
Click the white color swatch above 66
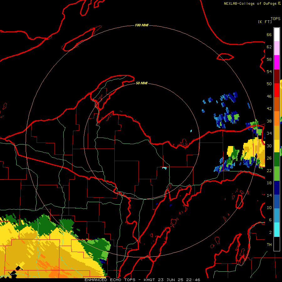point(277,34)
